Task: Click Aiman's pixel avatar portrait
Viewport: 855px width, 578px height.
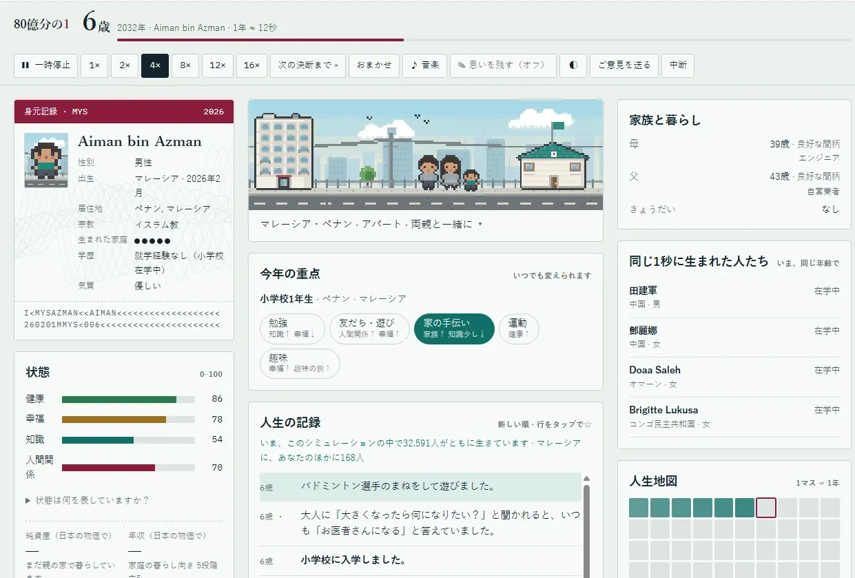Action: pos(46,160)
